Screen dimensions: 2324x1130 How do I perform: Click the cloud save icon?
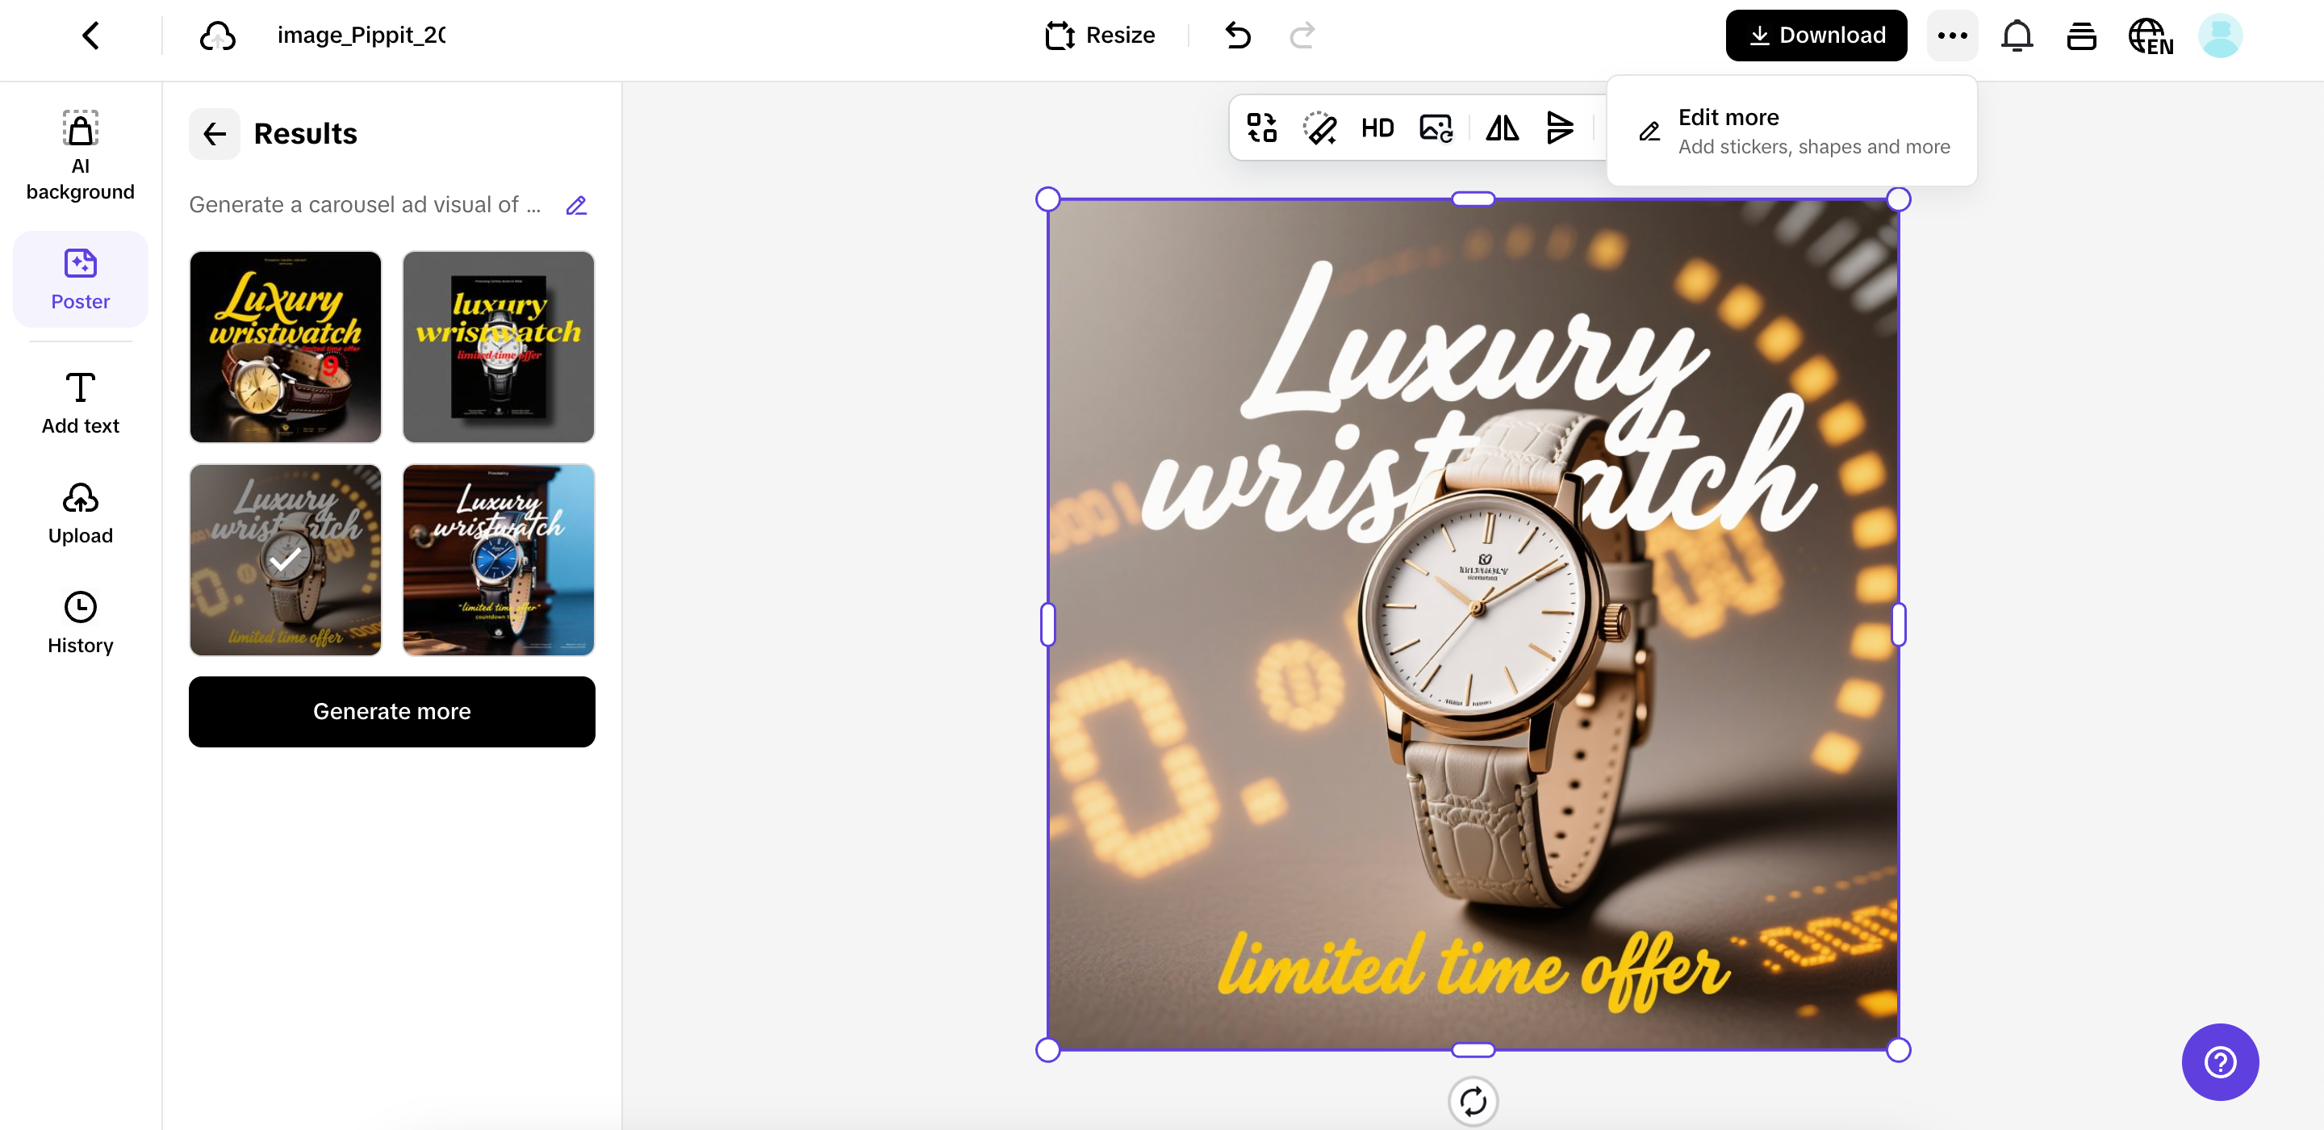tap(217, 36)
